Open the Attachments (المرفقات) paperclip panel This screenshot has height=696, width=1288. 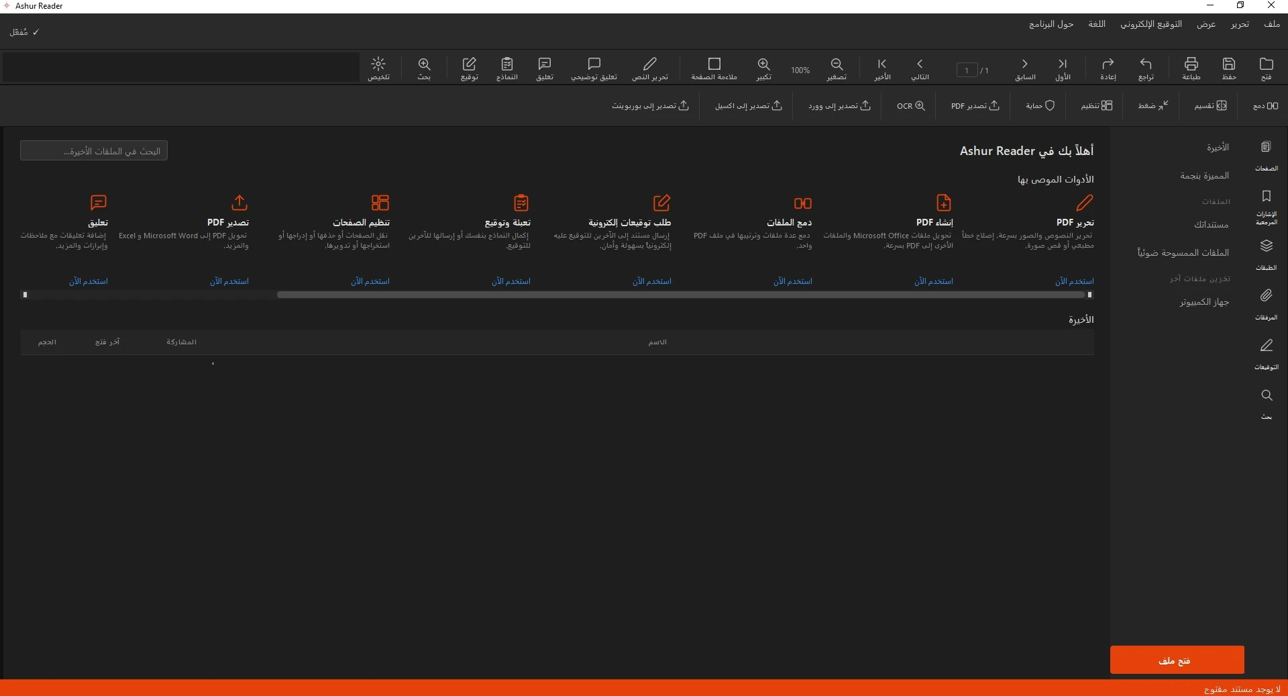pyautogui.click(x=1266, y=303)
